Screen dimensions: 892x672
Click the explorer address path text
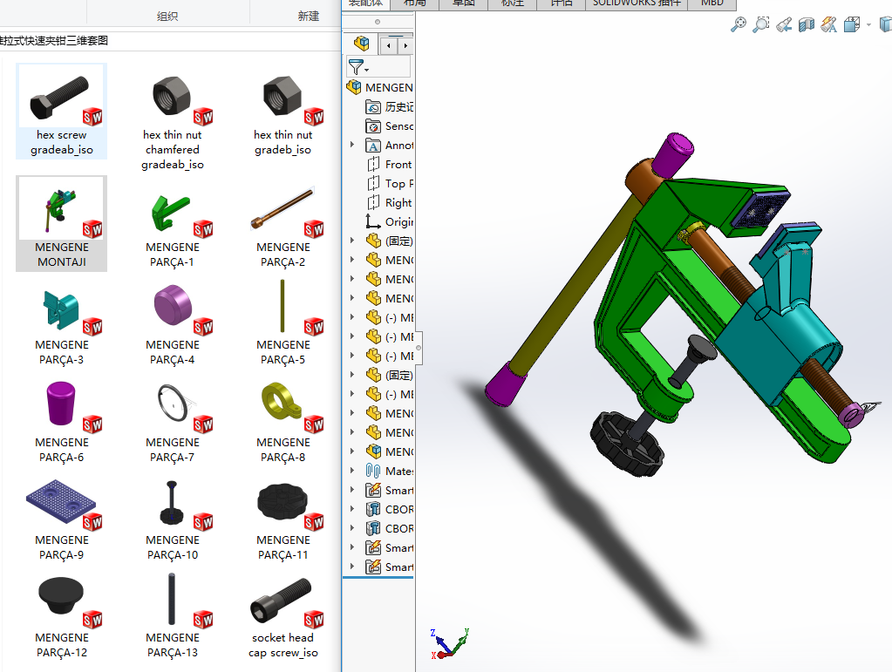pos(54,40)
